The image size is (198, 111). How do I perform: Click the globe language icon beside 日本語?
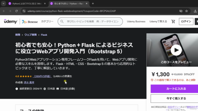point(45,89)
